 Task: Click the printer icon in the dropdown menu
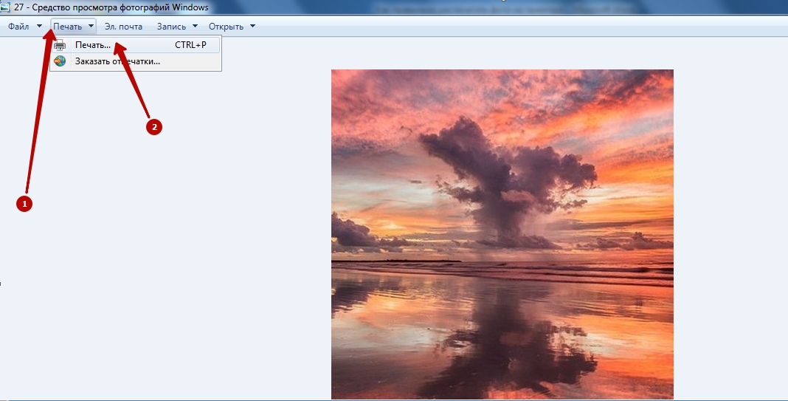[60, 45]
